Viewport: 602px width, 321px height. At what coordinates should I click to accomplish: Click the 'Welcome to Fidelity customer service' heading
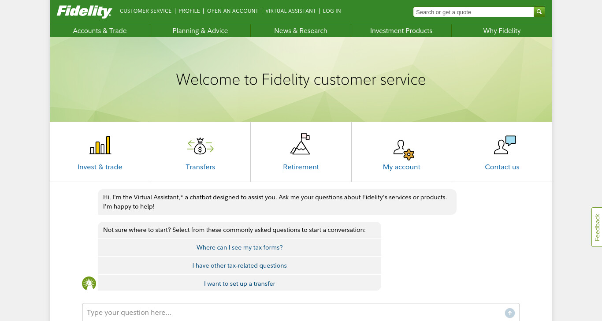pyautogui.click(x=301, y=80)
